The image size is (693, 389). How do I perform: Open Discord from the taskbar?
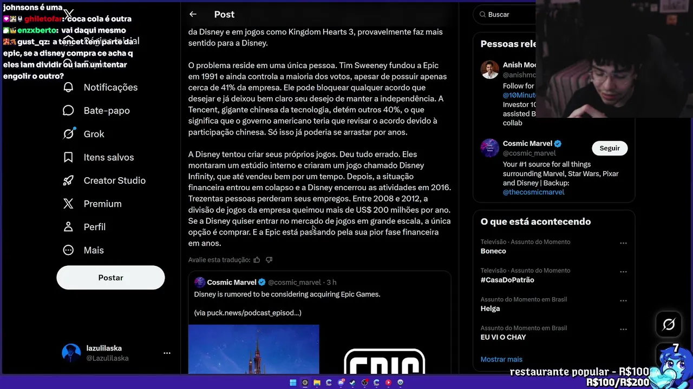(x=341, y=383)
